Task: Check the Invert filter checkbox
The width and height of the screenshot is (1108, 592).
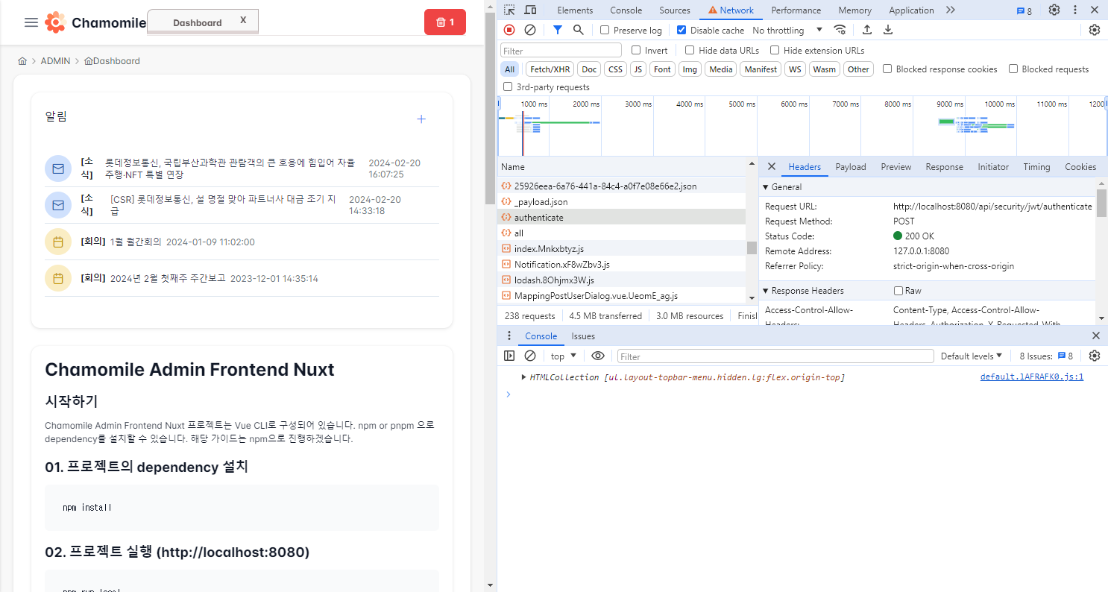Action: [x=636, y=50]
